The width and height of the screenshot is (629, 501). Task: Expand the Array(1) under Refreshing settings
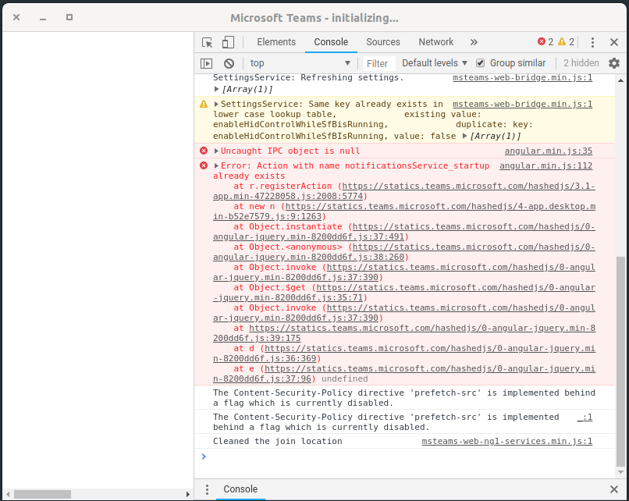tap(217, 89)
